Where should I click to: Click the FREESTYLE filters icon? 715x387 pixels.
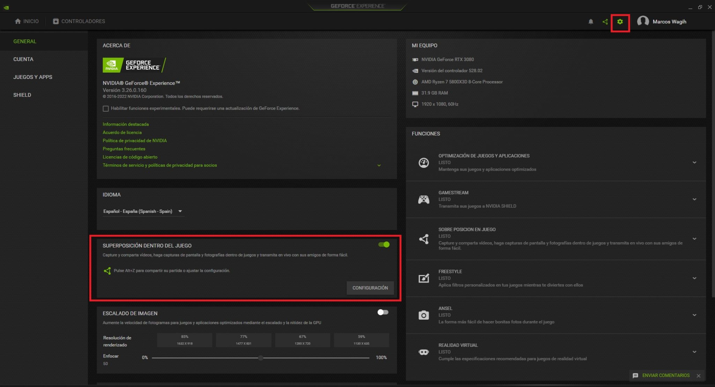(423, 278)
